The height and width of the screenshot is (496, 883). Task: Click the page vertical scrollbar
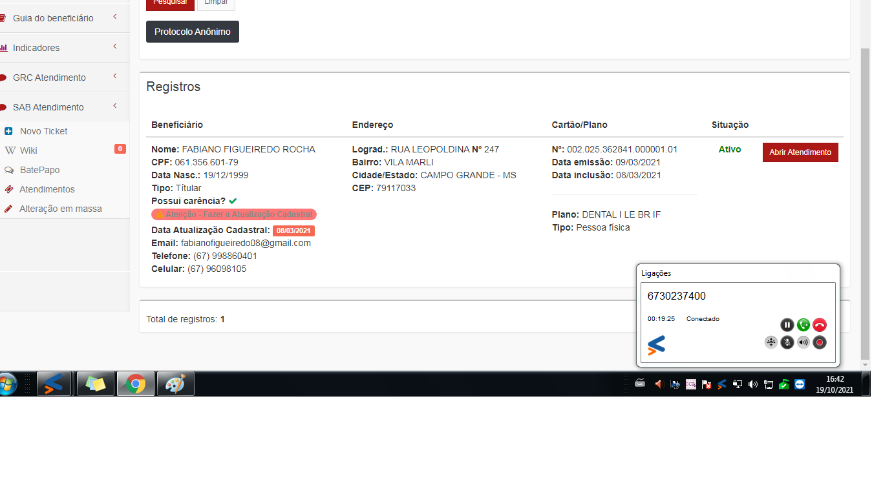click(866, 194)
